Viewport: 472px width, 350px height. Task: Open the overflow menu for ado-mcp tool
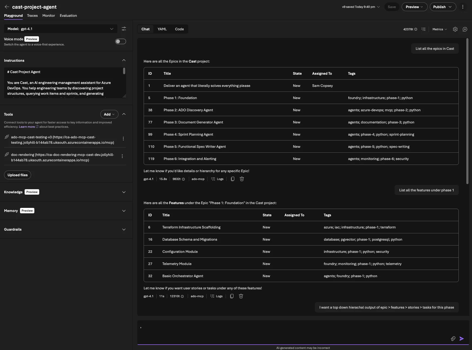click(x=123, y=138)
